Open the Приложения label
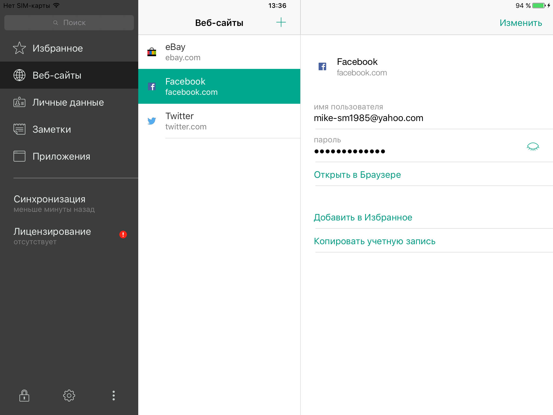The height and width of the screenshot is (415, 553). coord(62,156)
